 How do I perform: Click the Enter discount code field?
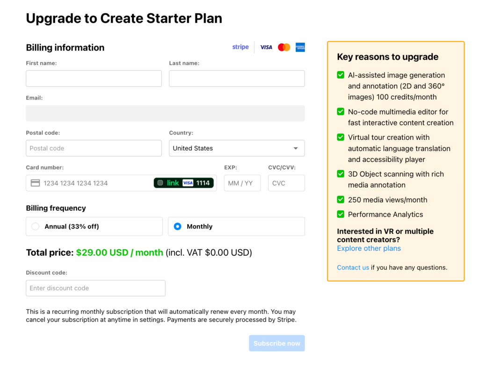95,288
